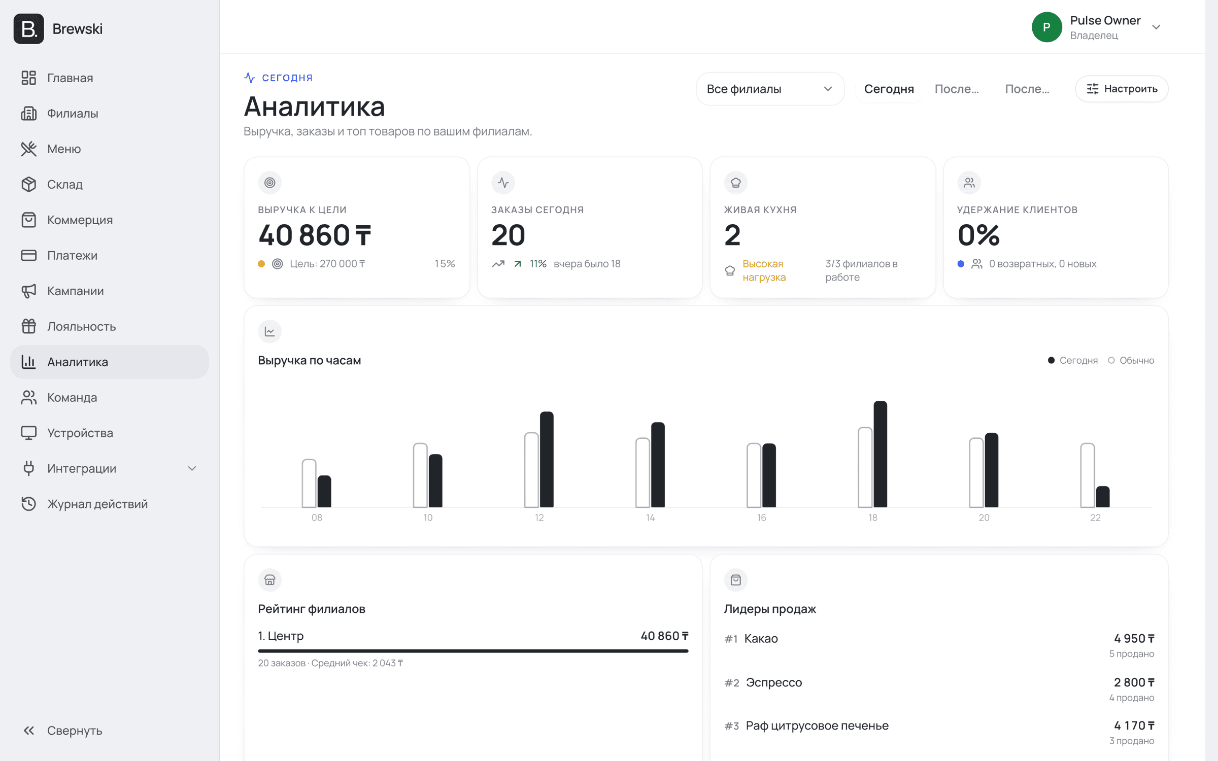1218x761 pixels.
Task: Click the dark bar at hour 18
Action: click(x=881, y=454)
